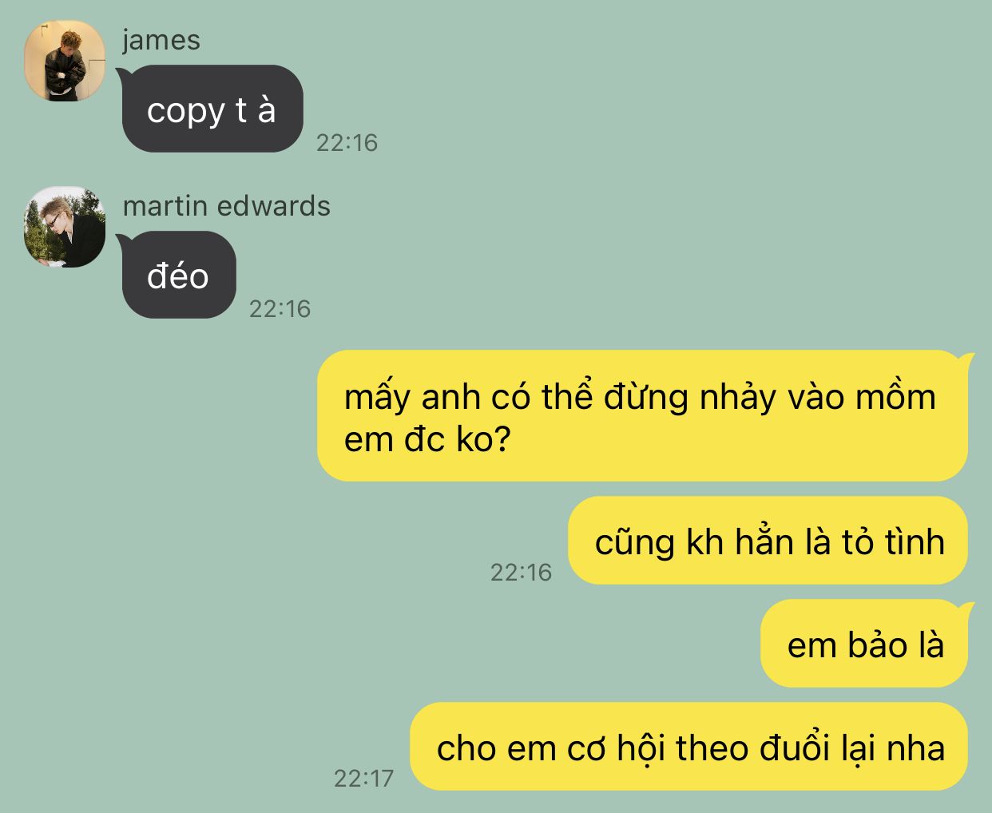
Task: Click the word 'copy' in james's message
Action: point(185,112)
